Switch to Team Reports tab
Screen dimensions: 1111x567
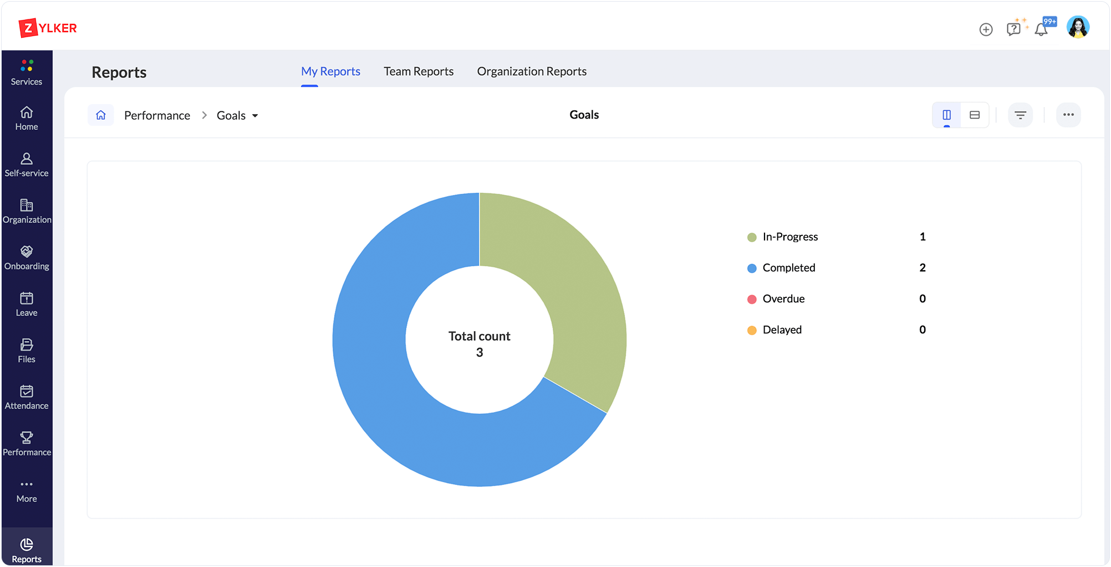click(x=419, y=71)
